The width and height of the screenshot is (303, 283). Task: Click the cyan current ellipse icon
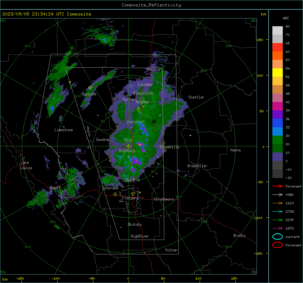click(277, 237)
